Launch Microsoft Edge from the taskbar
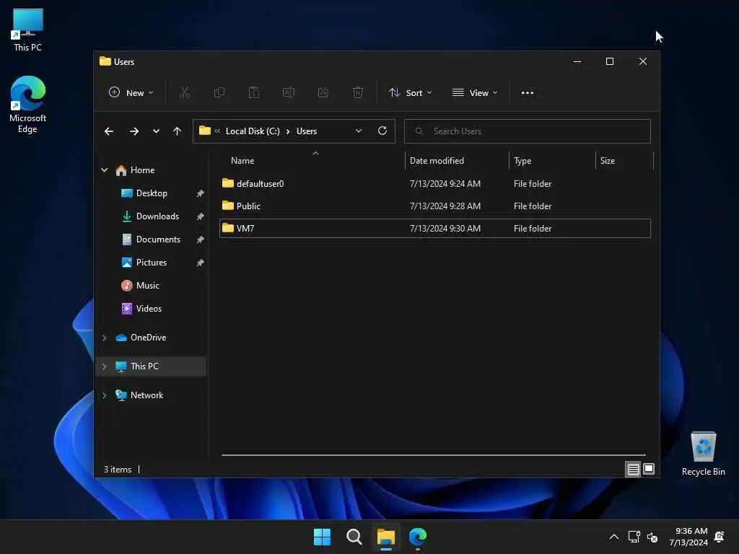Screen dimensions: 739x554 coord(418,537)
